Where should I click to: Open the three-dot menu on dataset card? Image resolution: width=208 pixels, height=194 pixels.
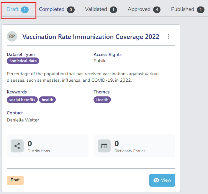pos(169,37)
